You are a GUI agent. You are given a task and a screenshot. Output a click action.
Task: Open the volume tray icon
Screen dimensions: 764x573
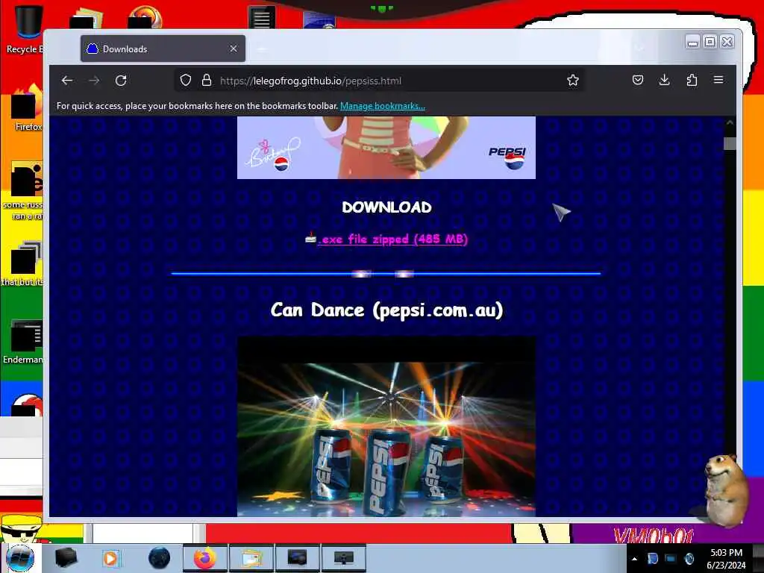(689, 559)
